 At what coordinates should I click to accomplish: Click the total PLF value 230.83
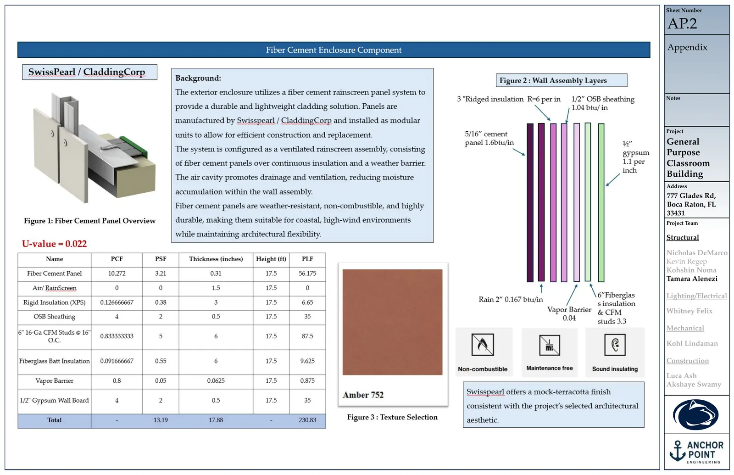[x=307, y=420]
